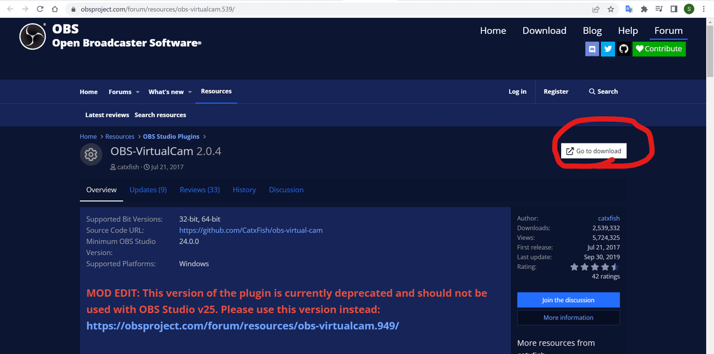
Task: Click the Jul 21, 2017 post date
Action: [x=167, y=167]
